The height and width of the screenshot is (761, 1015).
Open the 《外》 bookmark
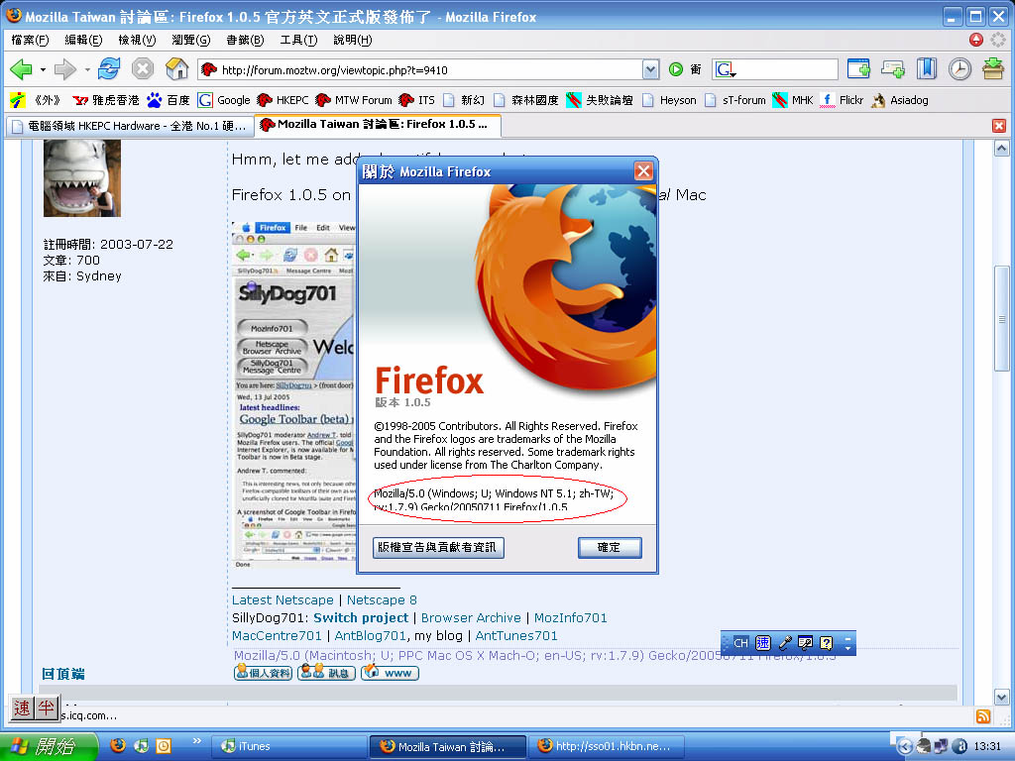[37, 100]
